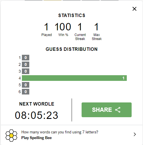
Task: Open the Play Spelling Bee link
Action: [x=36, y=138]
